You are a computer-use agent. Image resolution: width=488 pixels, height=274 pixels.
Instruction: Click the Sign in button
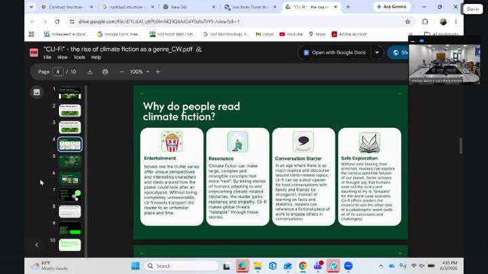pos(473,9)
